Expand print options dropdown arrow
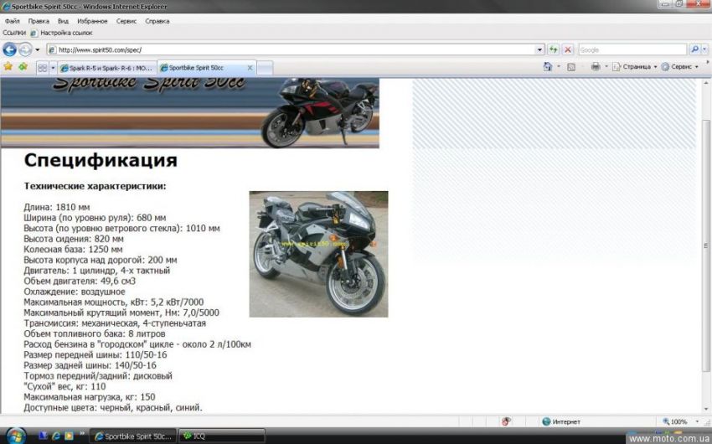The height and width of the screenshot is (444, 712). 606,67
